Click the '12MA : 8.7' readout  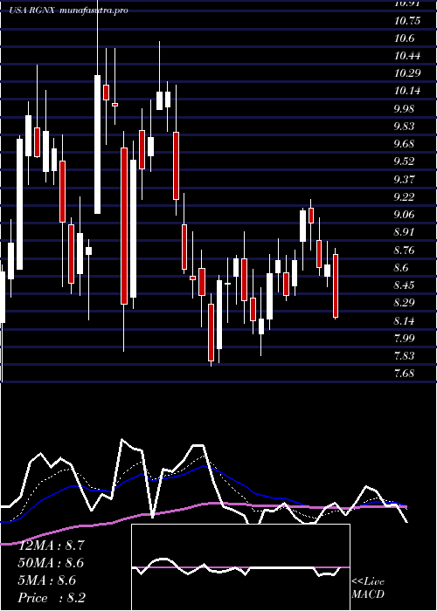51,546
